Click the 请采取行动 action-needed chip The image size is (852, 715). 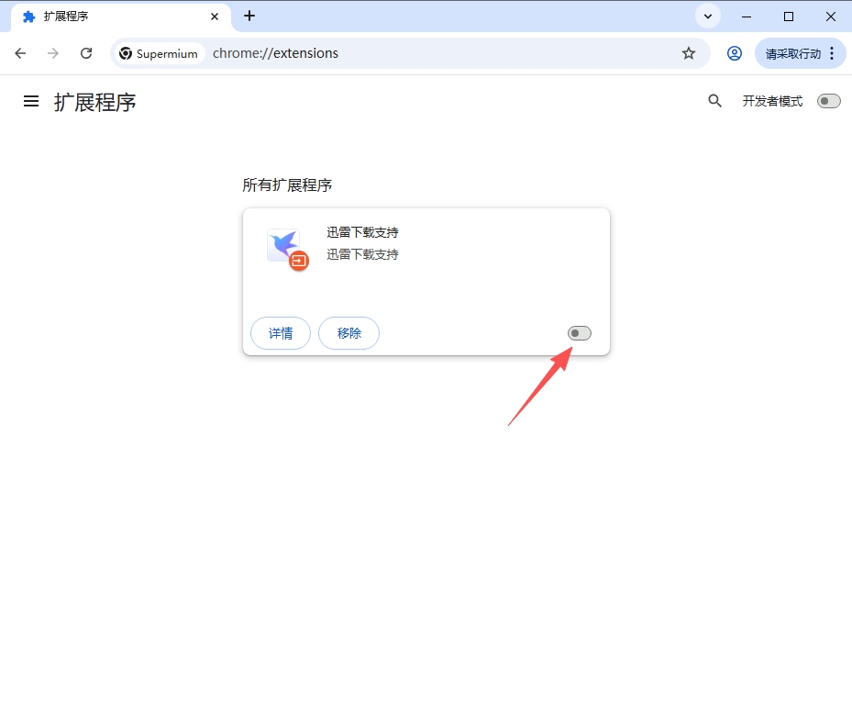tap(792, 53)
